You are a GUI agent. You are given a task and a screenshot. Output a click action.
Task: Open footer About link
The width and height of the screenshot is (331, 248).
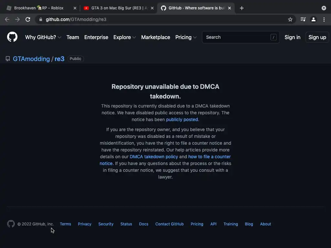[x=266, y=224]
